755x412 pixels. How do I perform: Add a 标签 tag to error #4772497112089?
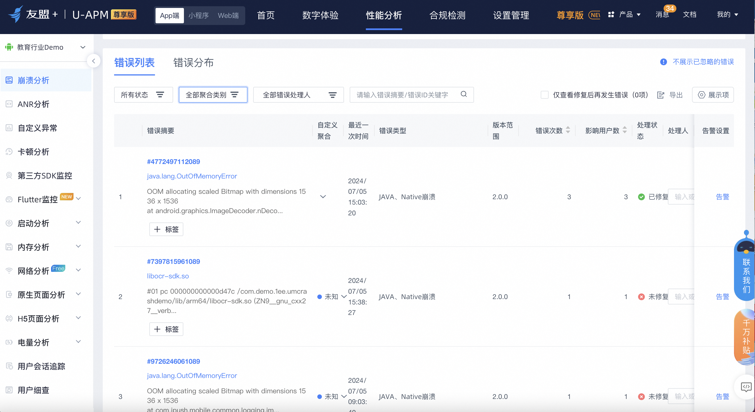(x=166, y=229)
